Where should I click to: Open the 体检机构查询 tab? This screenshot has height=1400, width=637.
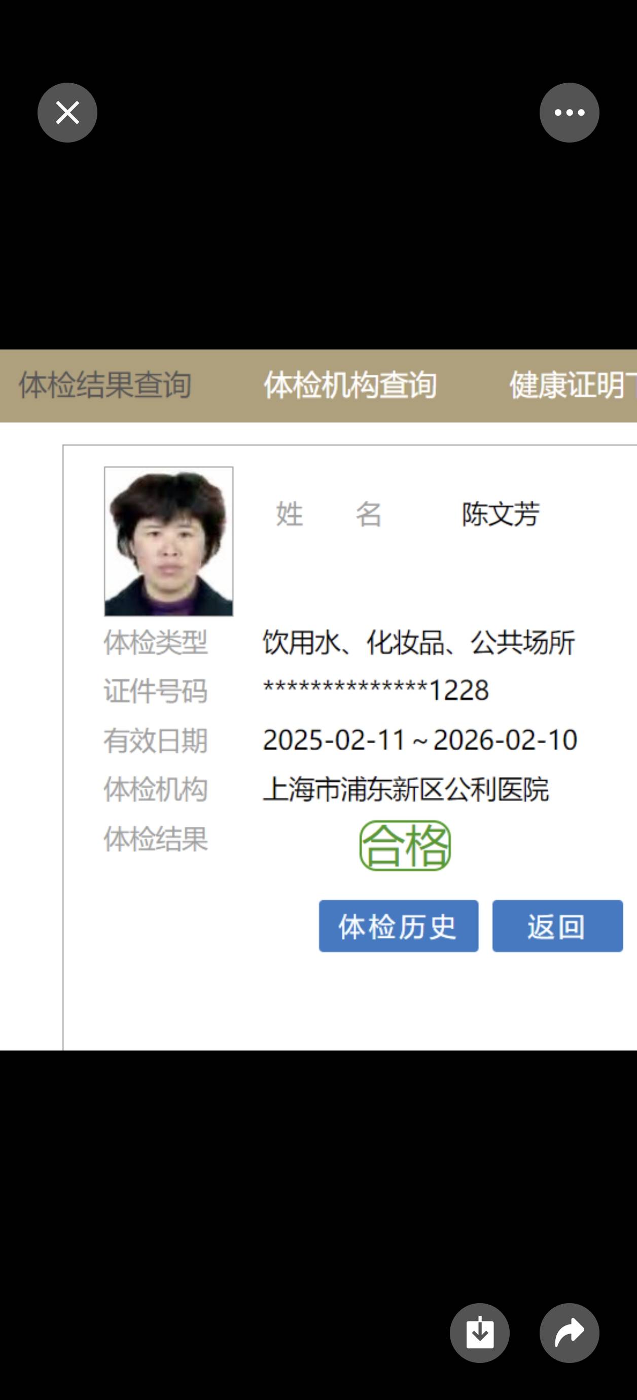pos(350,386)
